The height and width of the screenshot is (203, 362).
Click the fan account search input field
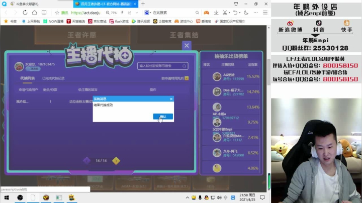click(162, 66)
